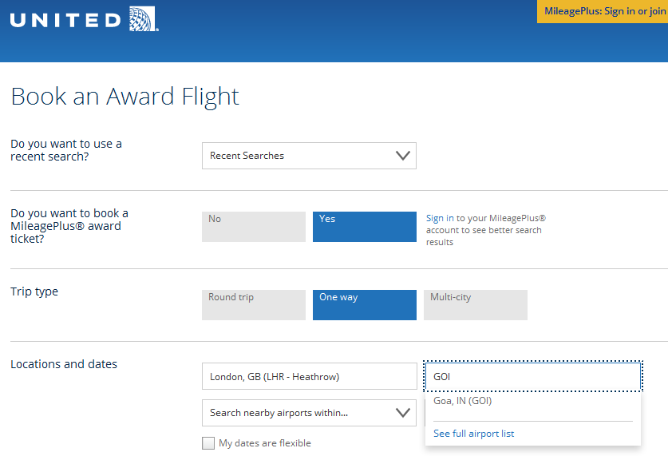Image resolution: width=668 pixels, height=456 pixels.
Task: Open See full airport list link
Action: pyautogui.click(x=473, y=434)
